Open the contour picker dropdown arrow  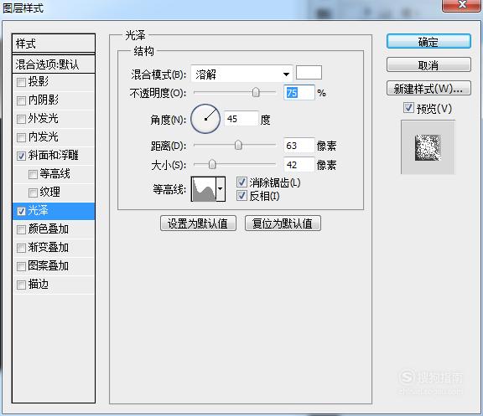[221, 189]
